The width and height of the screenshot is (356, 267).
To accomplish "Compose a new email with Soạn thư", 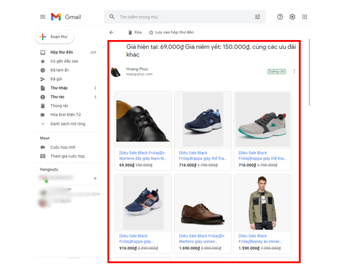I will [x=55, y=37].
